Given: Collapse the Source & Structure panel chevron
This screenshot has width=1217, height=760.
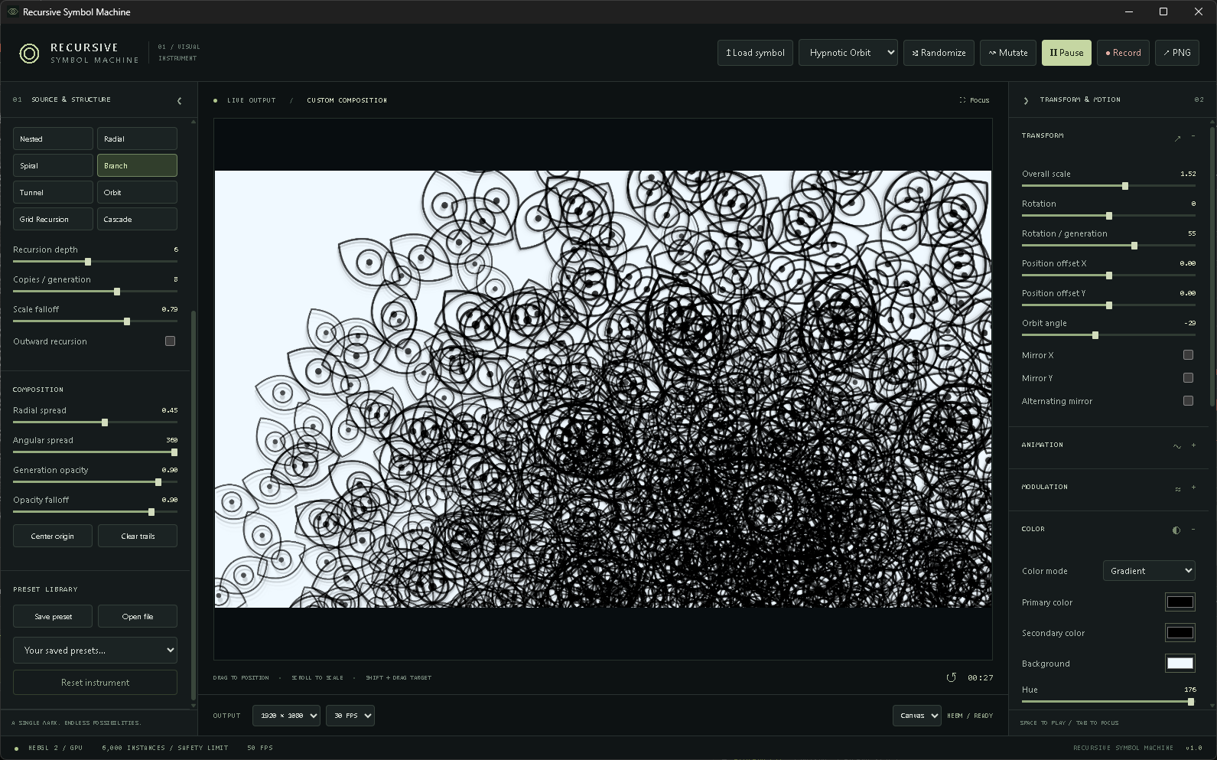Looking at the screenshot, I should click(179, 100).
